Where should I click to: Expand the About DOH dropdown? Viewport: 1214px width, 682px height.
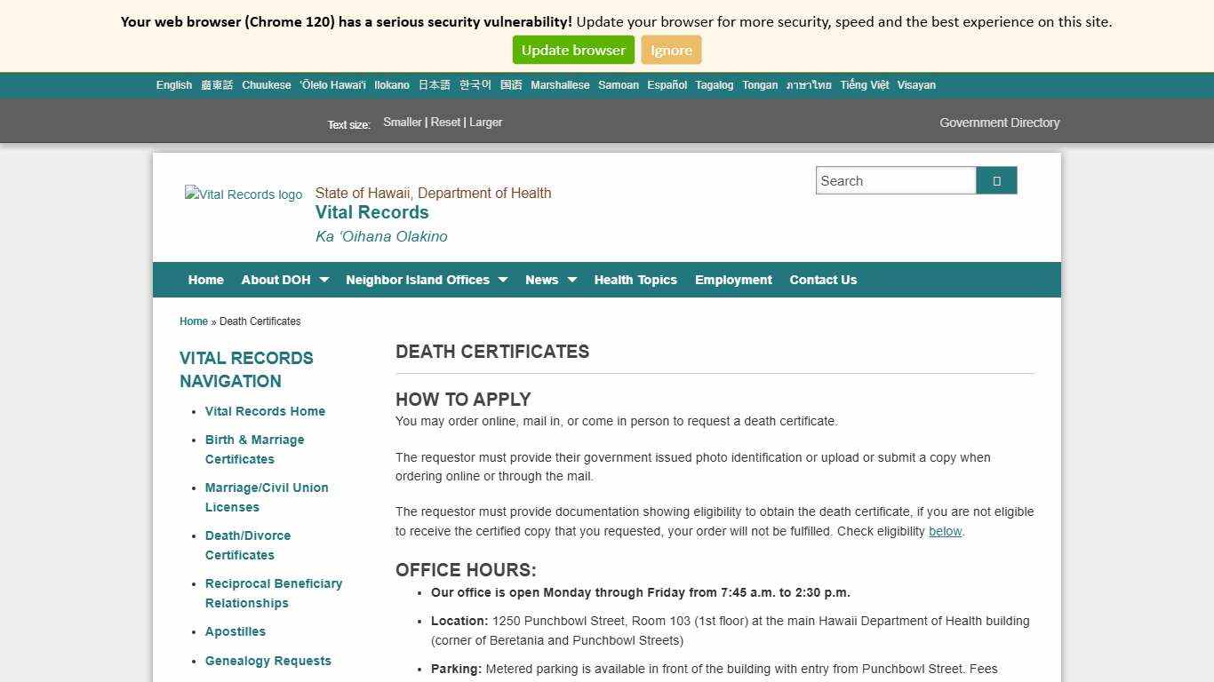click(276, 280)
